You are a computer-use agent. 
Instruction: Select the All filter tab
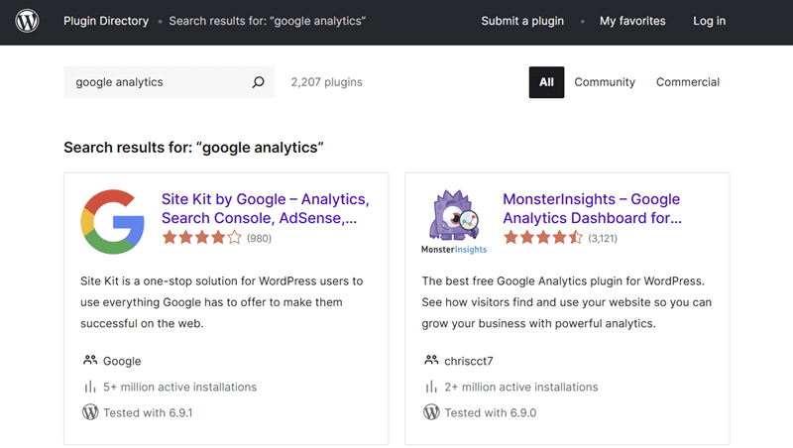click(547, 82)
